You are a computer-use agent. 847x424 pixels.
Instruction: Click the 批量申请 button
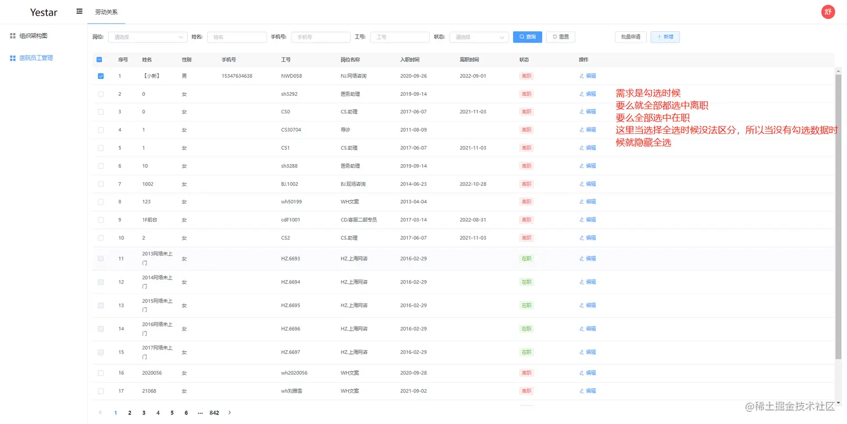pyautogui.click(x=631, y=37)
